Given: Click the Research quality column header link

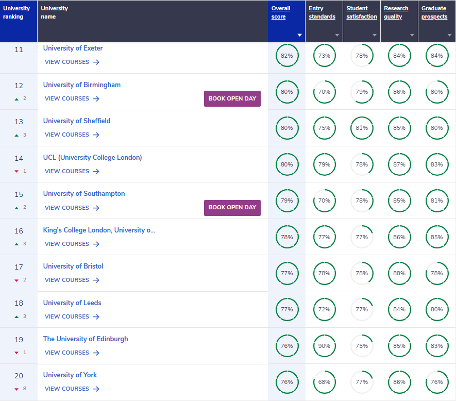Looking at the screenshot, I should [396, 12].
